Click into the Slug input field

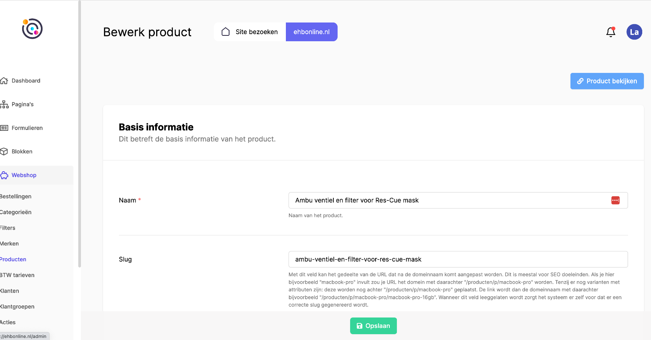(458, 259)
